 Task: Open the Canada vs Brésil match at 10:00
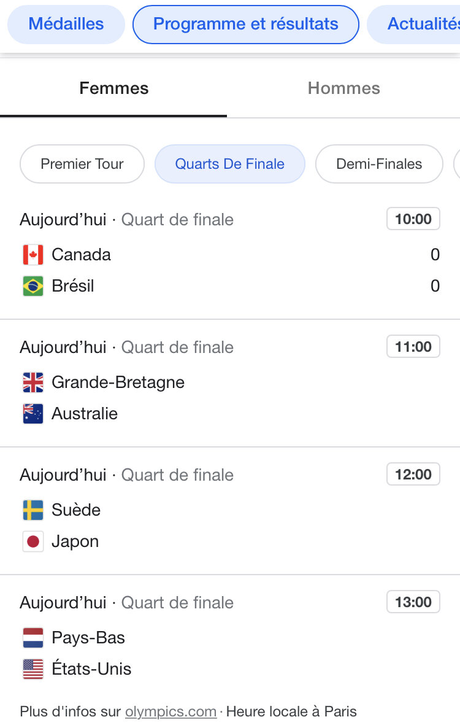pos(230,254)
